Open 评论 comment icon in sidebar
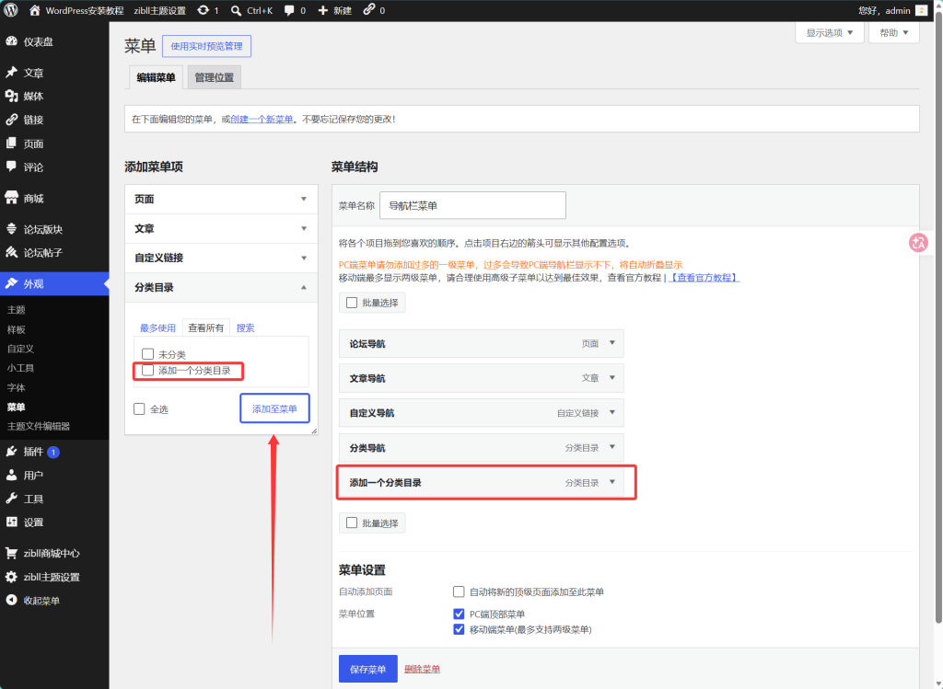The width and height of the screenshot is (943, 689). 11,167
